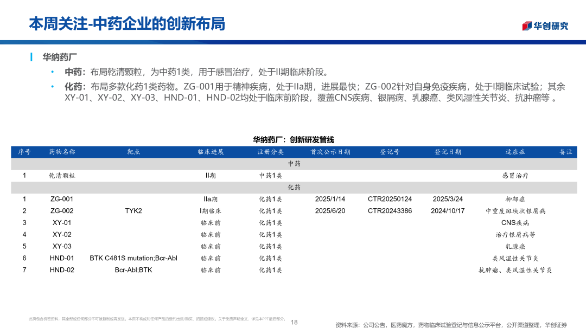The width and height of the screenshot is (586, 328).
Task: Click the 备注 column header
Action: tap(566, 152)
